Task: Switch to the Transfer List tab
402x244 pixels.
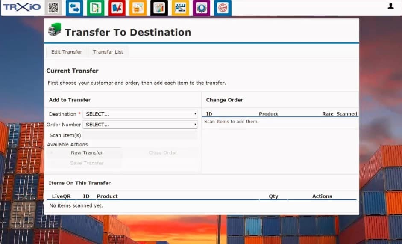Action: tap(108, 52)
